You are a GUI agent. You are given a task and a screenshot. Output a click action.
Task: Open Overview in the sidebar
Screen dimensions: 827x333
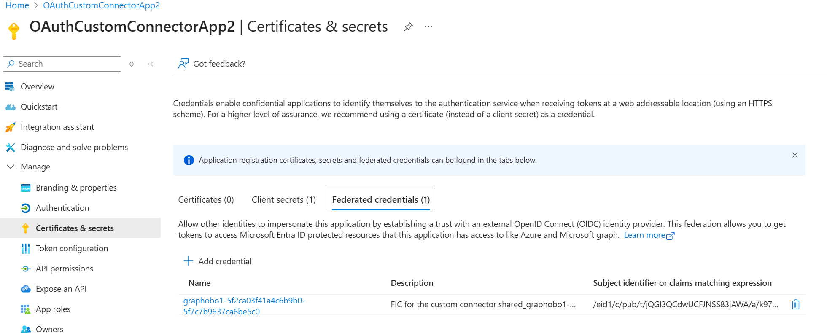pos(37,86)
